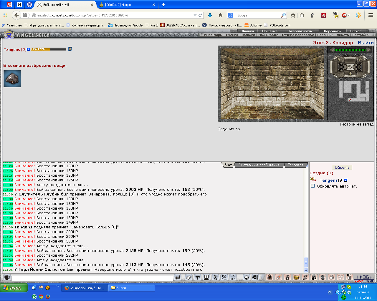Open the Знания top menu
The image size is (377, 301).
(248, 31)
